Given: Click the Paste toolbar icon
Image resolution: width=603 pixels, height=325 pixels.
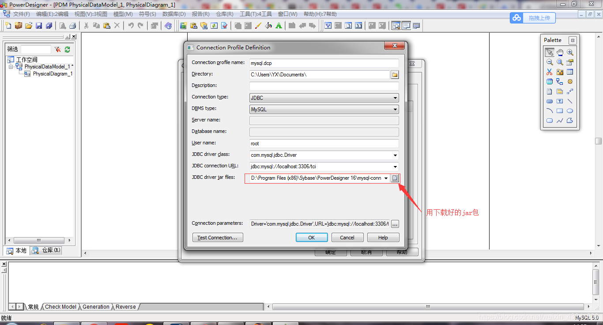Looking at the screenshot, I should 107,26.
